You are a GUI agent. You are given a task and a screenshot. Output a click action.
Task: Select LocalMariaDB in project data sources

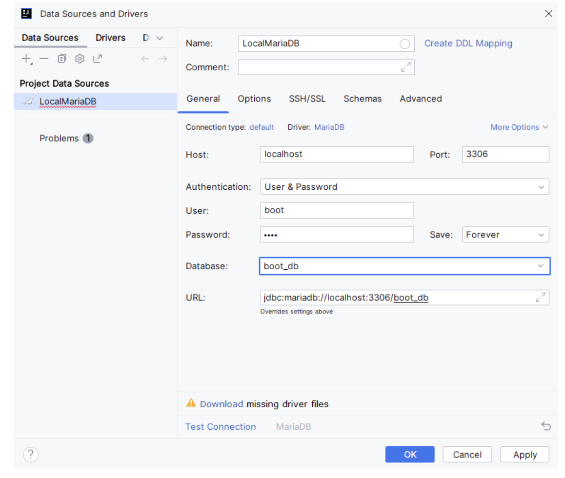coord(96,101)
